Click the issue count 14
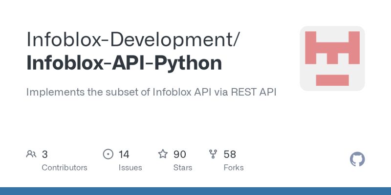Screen dimensions: 391x195 124,155
